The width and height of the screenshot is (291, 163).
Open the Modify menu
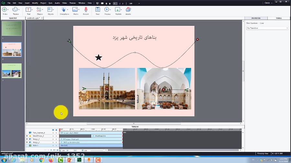pyautogui.click(x=35, y=3)
